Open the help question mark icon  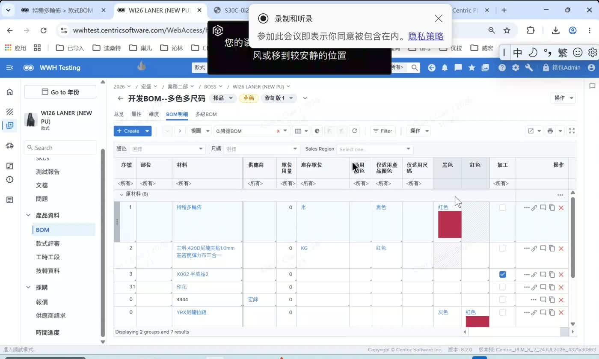502,68
